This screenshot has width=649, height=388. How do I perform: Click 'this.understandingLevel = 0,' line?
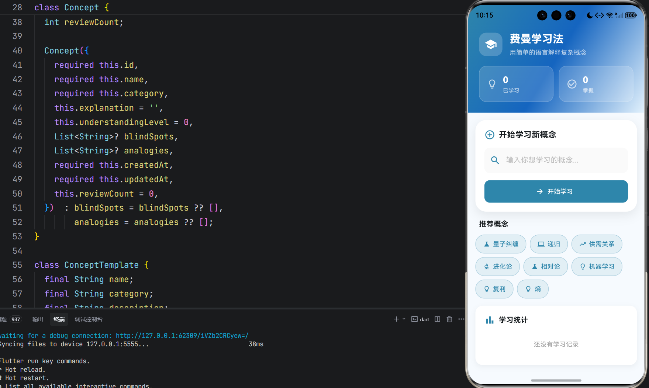point(124,122)
